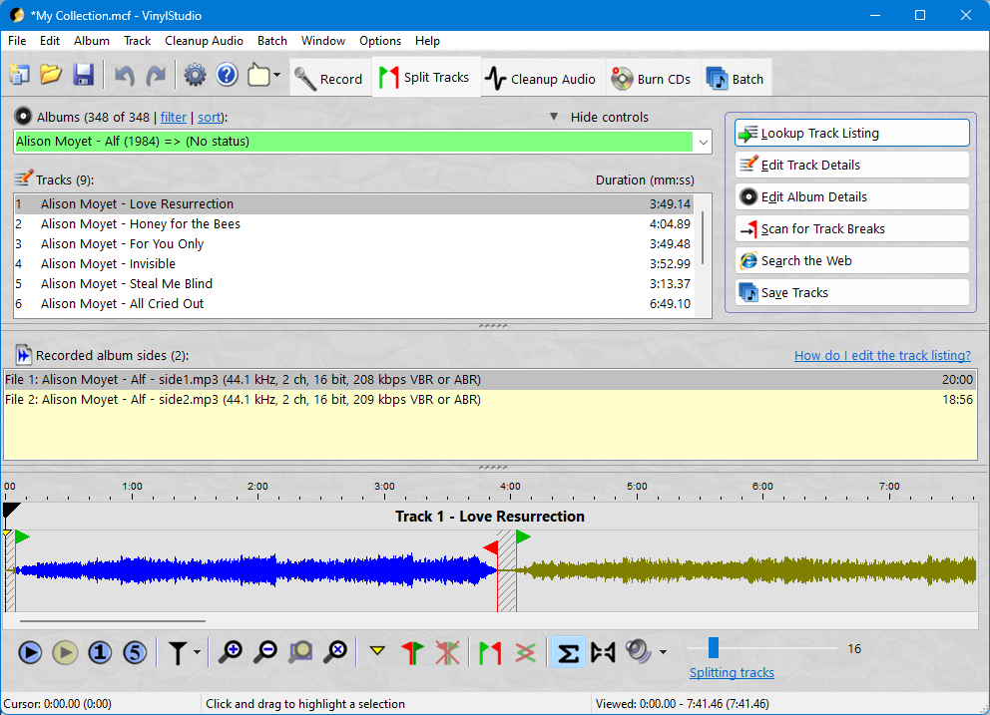Click the new collection icon in the toolbar
Screen dimensions: 990x715
(x=20, y=75)
